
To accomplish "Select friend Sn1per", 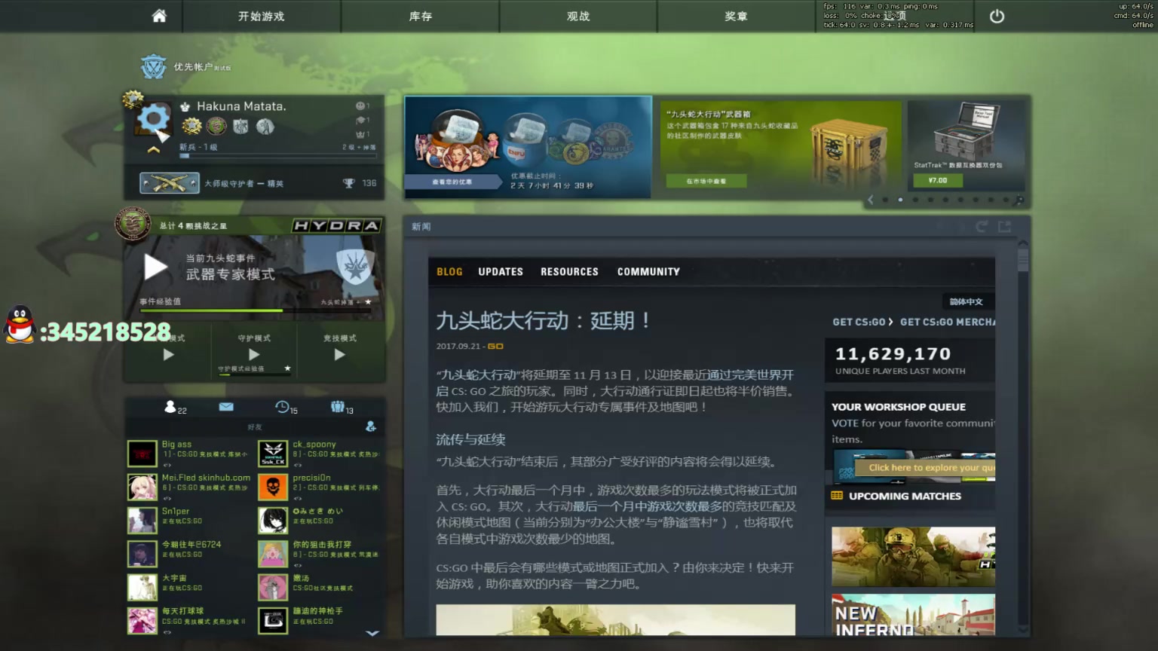I will pyautogui.click(x=190, y=520).
